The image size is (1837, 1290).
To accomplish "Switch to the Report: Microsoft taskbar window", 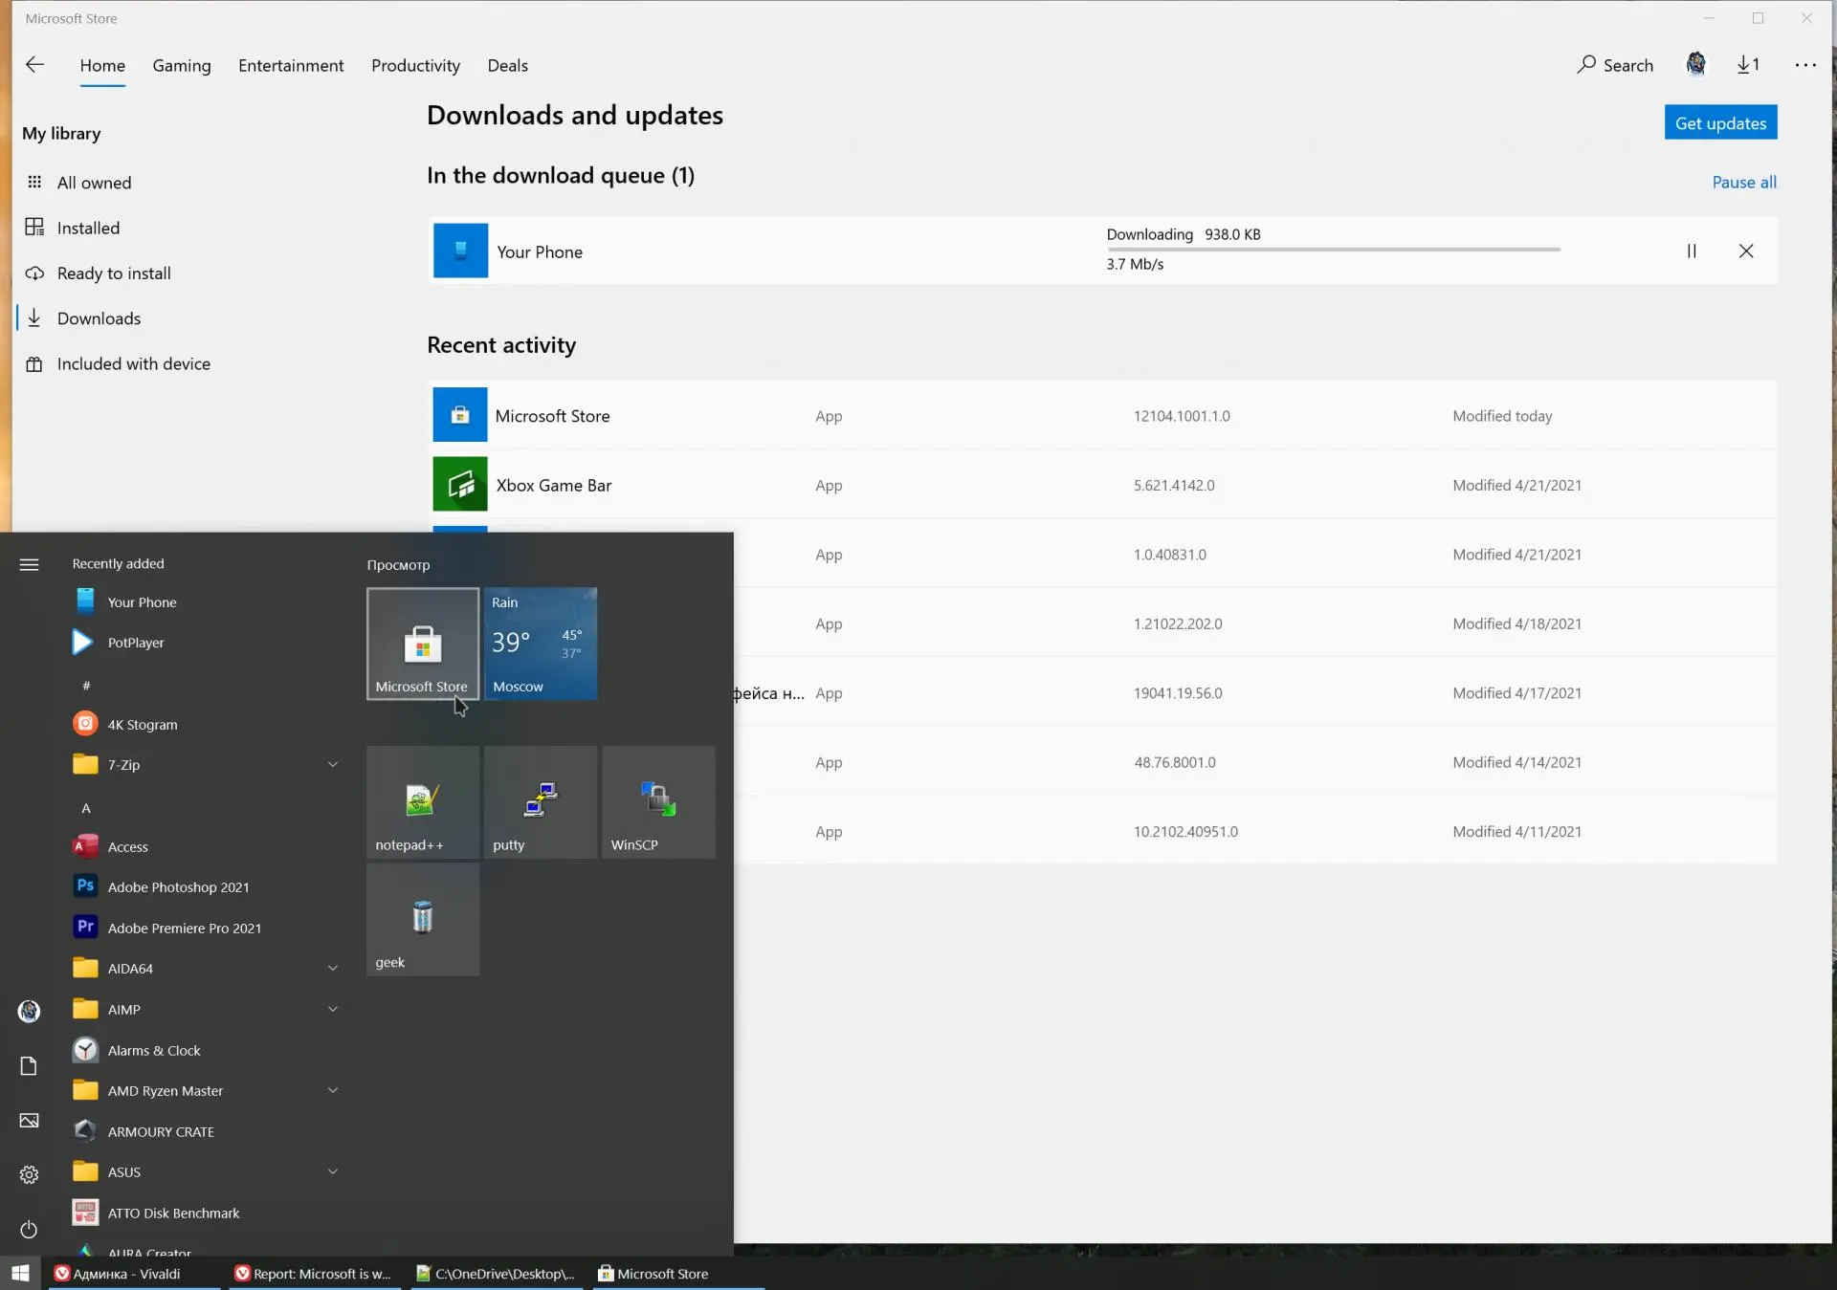I will pyautogui.click(x=316, y=1274).
